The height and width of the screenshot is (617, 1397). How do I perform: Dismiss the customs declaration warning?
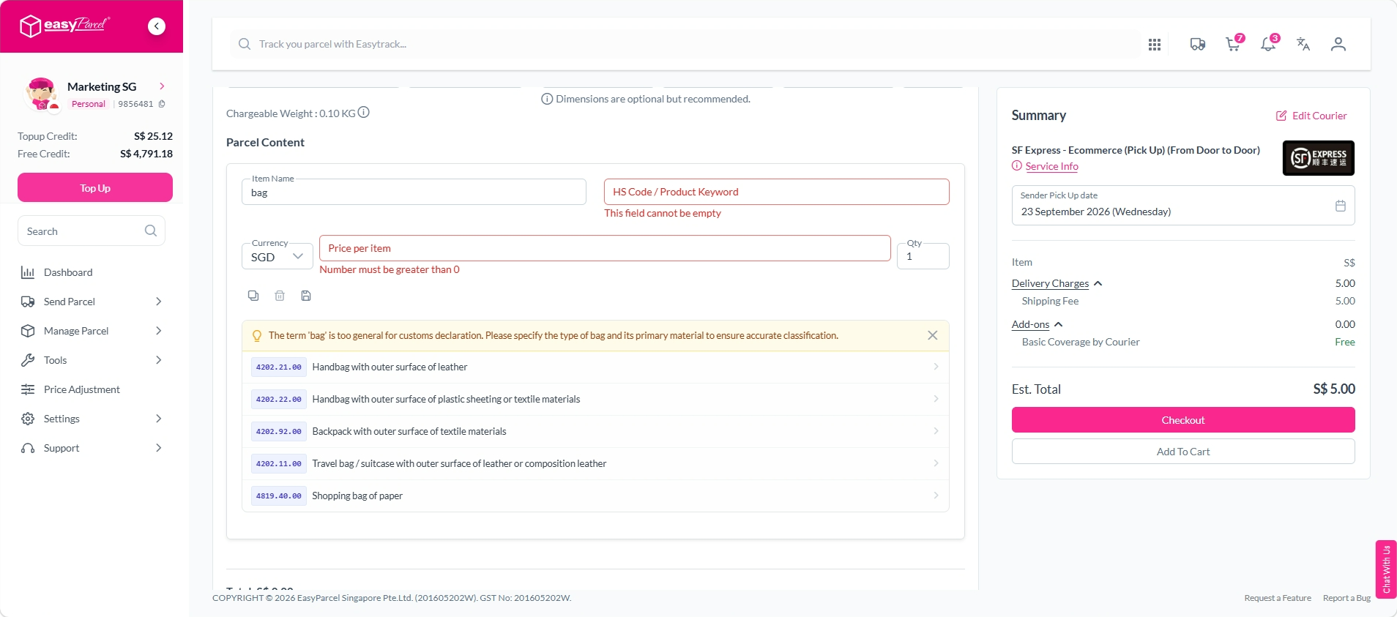[x=932, y=335]
